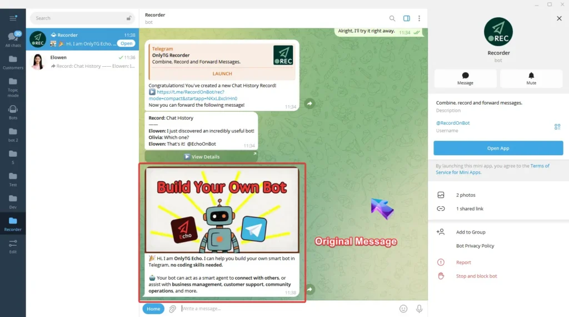Open the emoji picker
The width and height of the screenshot is (569, 317).
[403, 309]
